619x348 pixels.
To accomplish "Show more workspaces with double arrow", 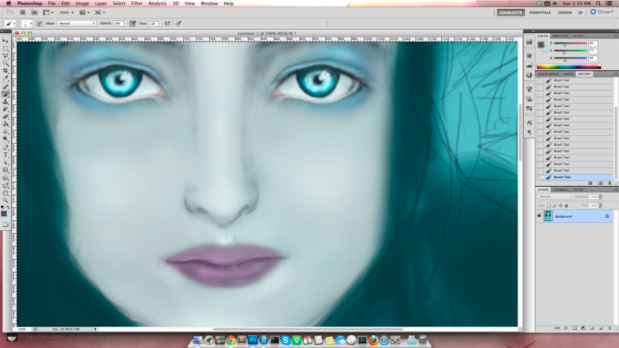I will click(580, 13).
